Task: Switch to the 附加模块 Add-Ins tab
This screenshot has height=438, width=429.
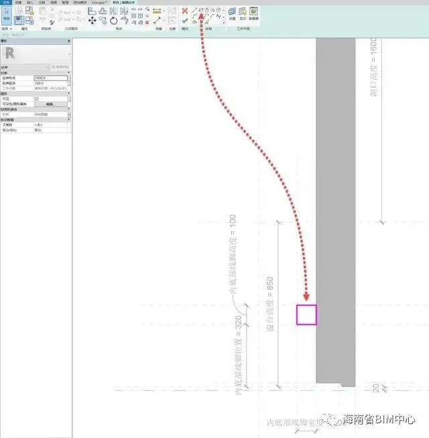Action: pyautogui.click(x=80, y=2)
